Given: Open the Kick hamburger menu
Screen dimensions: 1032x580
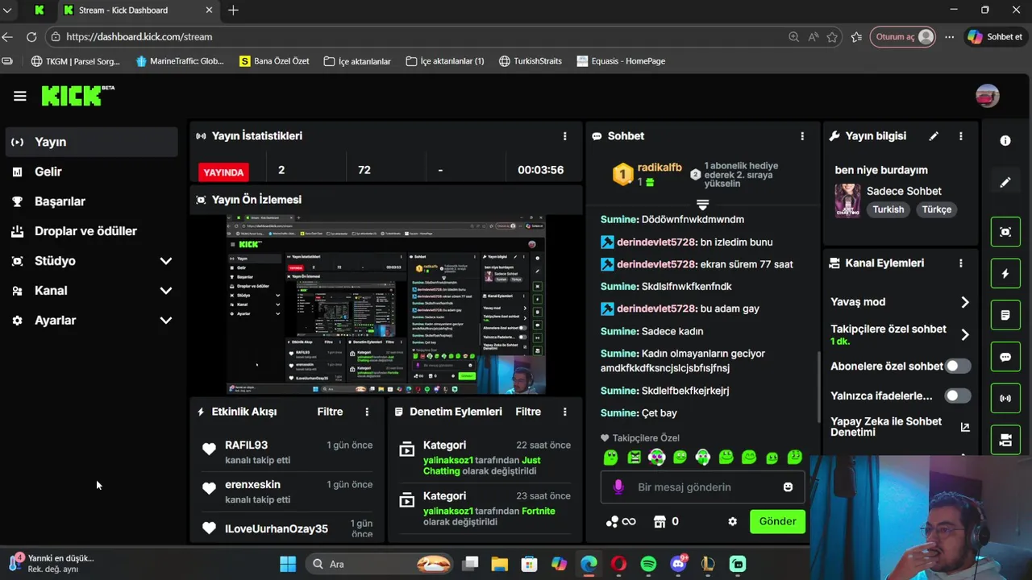Looking at the screenshot, I should point(20,96).
